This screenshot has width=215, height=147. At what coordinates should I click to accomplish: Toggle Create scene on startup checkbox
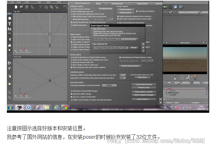tap(72, 9)
